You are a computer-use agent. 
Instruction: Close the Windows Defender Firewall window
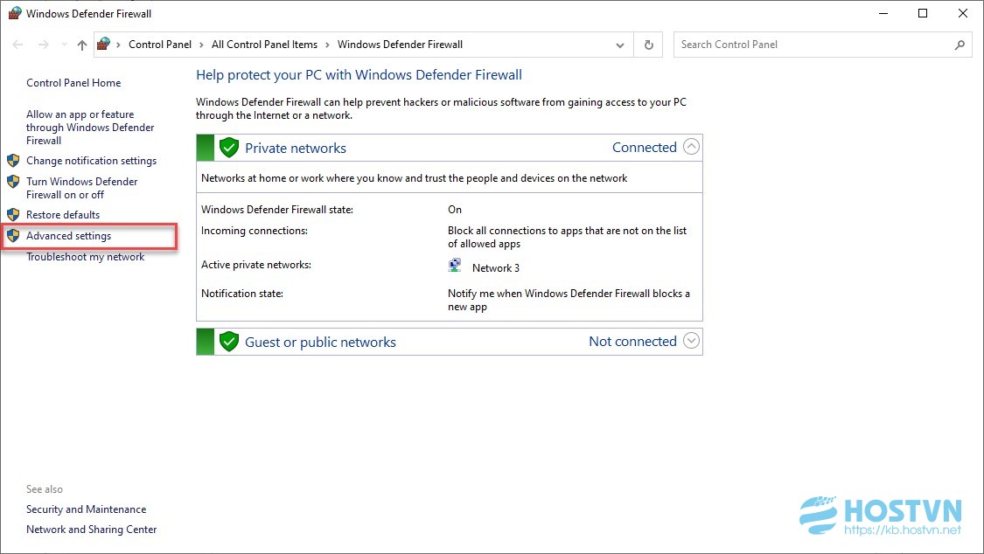(963, 13)
